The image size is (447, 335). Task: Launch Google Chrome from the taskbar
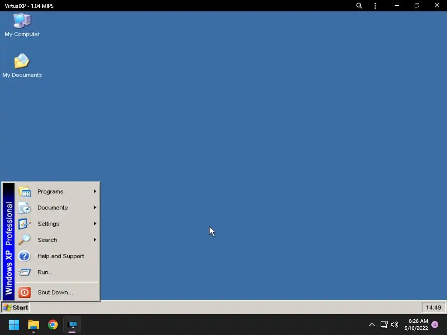click(53, 325)
